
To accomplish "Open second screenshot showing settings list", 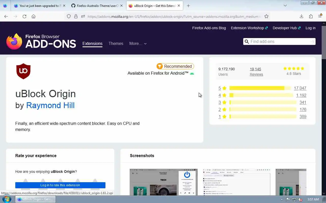I will [237, 182].
